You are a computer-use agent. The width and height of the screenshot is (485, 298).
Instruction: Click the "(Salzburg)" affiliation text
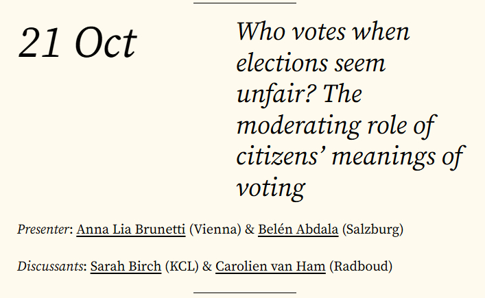pos(372,229)
